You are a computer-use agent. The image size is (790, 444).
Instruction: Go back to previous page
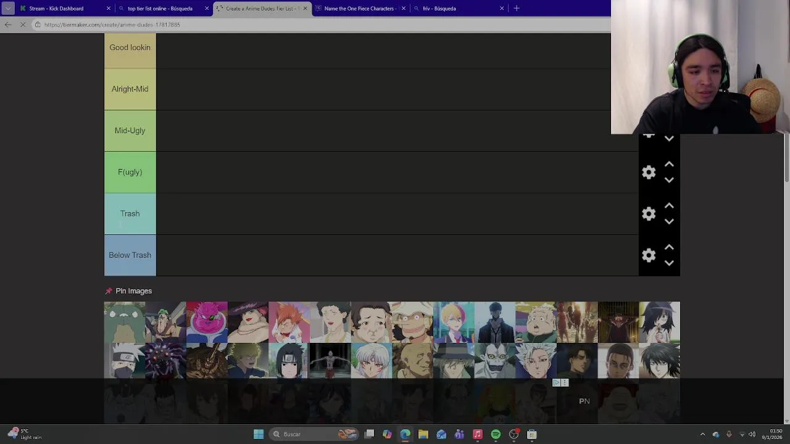(8, 25)
